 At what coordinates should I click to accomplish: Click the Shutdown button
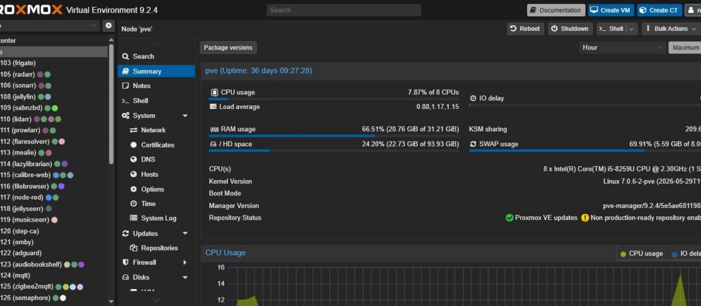[x=570, y=29]
